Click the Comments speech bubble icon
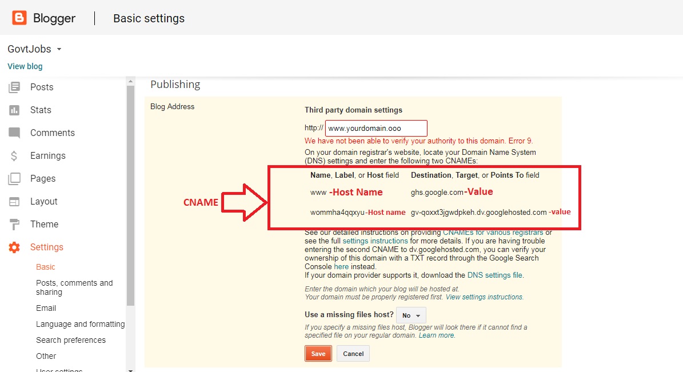Screen dimensions: 683x372 coord(14,133)
